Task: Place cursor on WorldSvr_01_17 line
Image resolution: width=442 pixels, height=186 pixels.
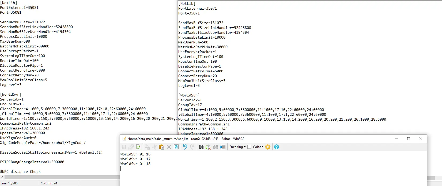Action: pos(135,159)
